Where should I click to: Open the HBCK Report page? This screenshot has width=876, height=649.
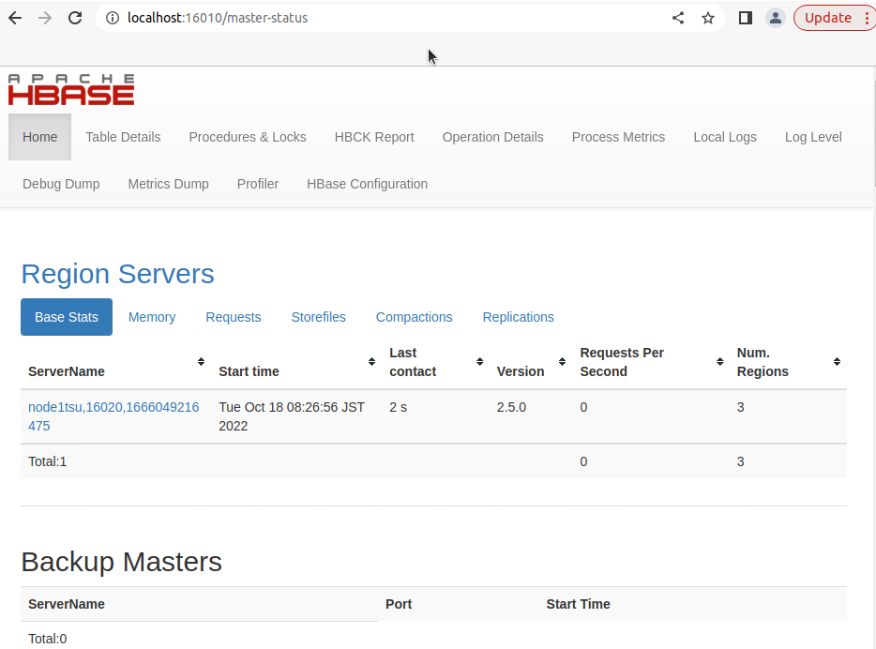(x=374, y=137)
